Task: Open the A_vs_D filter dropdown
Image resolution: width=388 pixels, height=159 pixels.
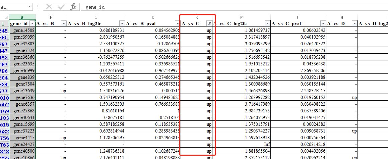Action: [x=354, y=23]
